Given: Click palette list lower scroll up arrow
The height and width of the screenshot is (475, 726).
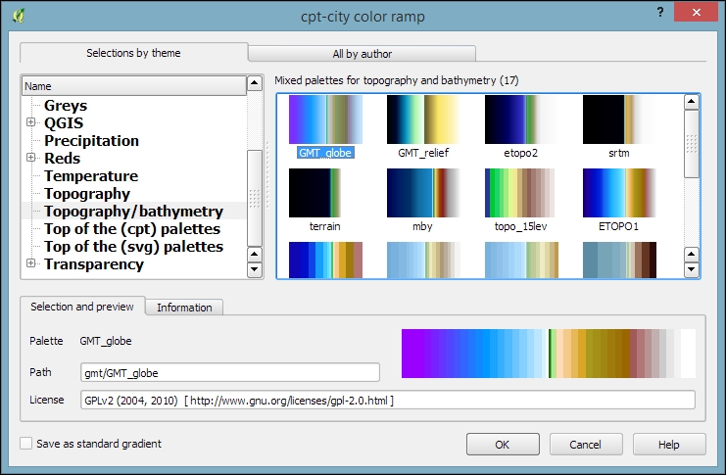Looking at the screenshot, I should click(x=692, y=255).
